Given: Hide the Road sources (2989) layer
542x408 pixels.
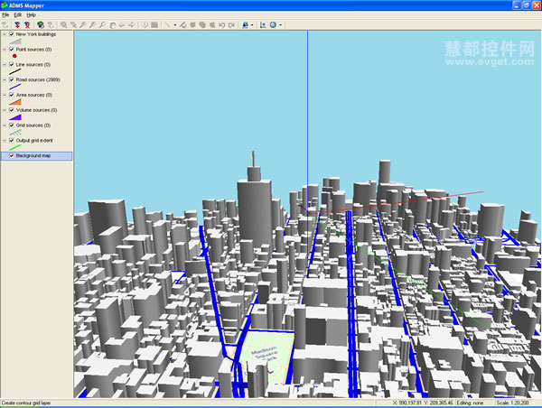Looking at the screenshot, I should (12, 79).
